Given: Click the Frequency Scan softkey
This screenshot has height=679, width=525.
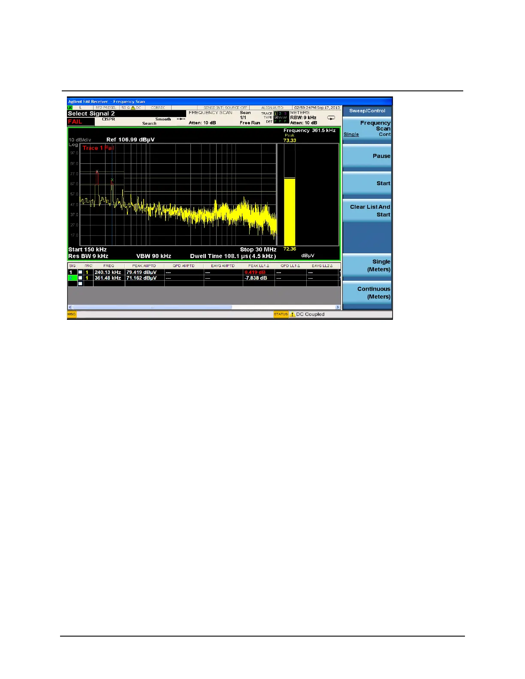Looking at the screenshot, I should tap(367, 128).
